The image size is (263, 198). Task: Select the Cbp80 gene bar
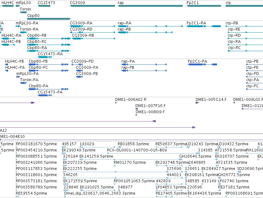click(x=49, y=19)
